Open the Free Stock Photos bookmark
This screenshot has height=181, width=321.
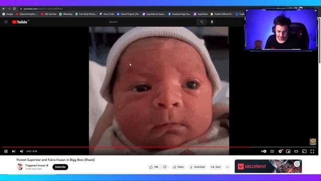click(86, 14)
